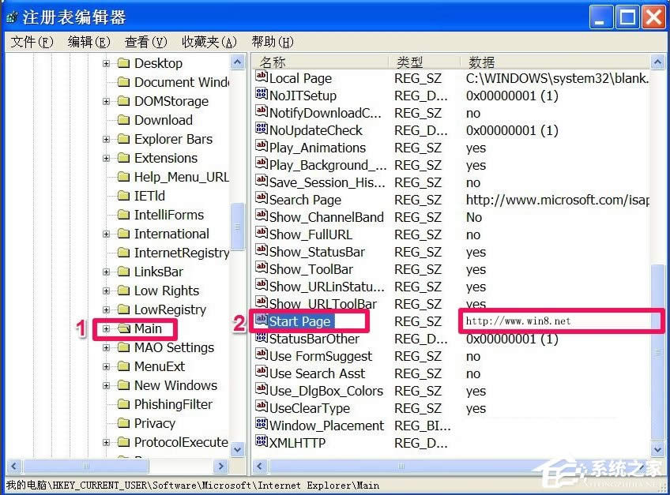
Task: Expand the New Windows tree node
Action: point(105,385)
